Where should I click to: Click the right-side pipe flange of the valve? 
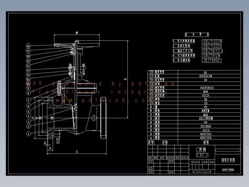coord(103,118)
